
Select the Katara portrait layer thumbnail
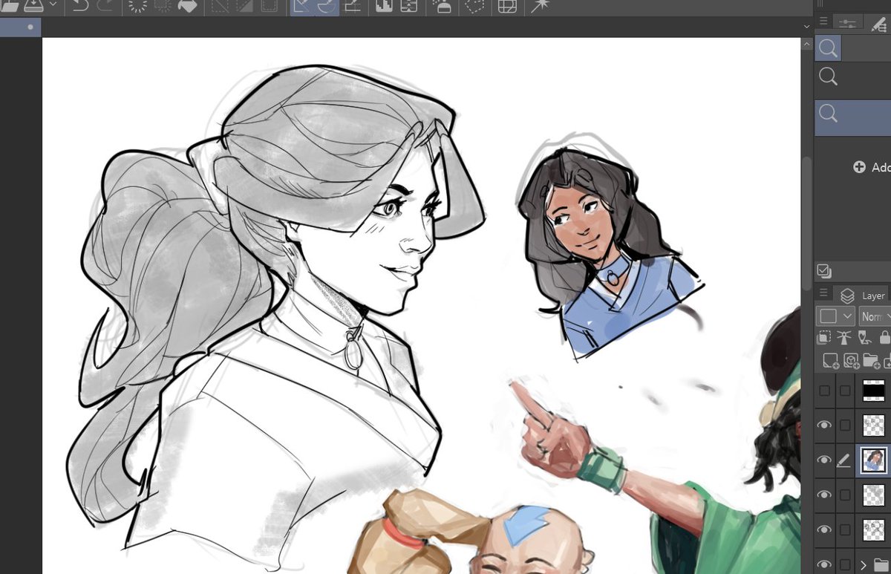click(x=874, y=460)
